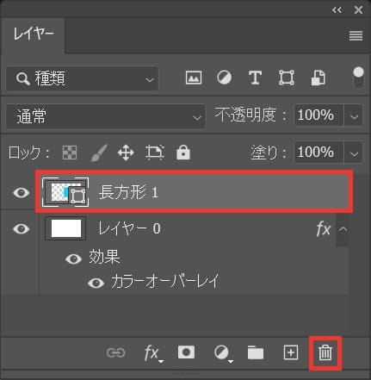371x380 pixels.
Task: Open the 不透明度 slider dropdown arrow
Action: 354,116
